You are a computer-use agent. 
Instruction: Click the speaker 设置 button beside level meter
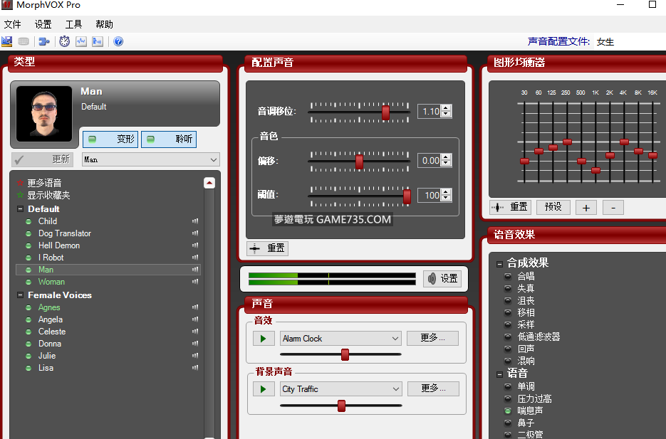(x=442, y=279)
